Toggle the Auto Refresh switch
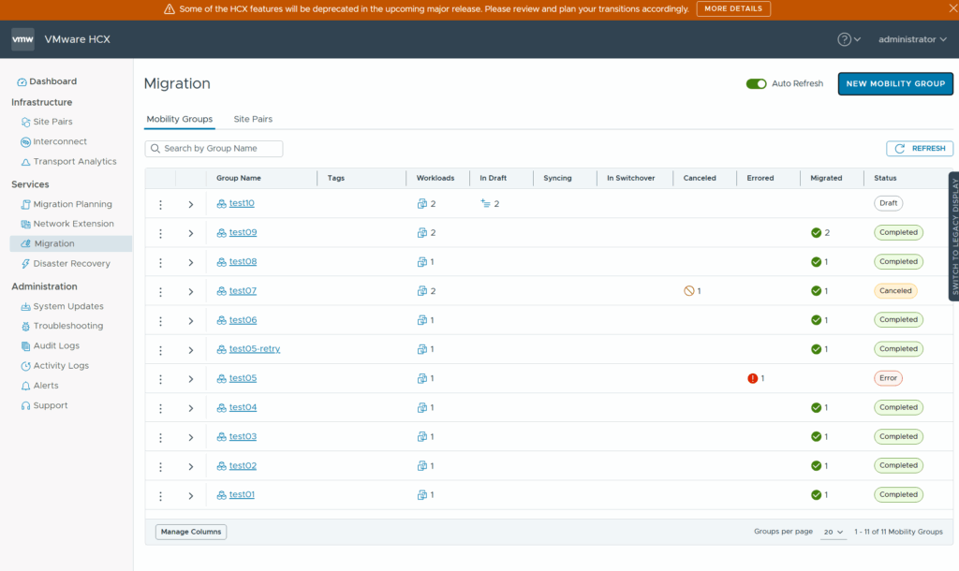 pyautogui.click(x=756, y=84)
